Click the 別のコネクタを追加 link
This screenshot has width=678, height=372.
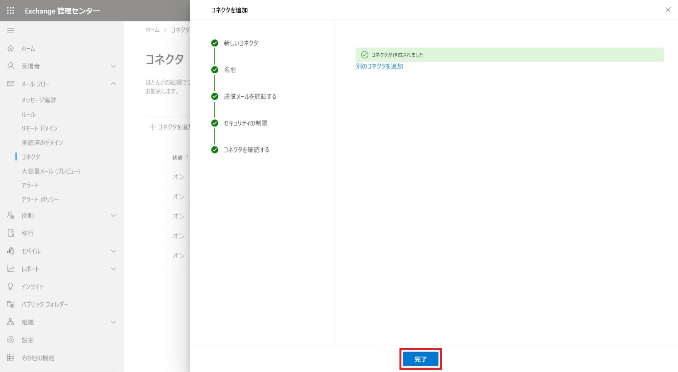[x=379, y=67]
